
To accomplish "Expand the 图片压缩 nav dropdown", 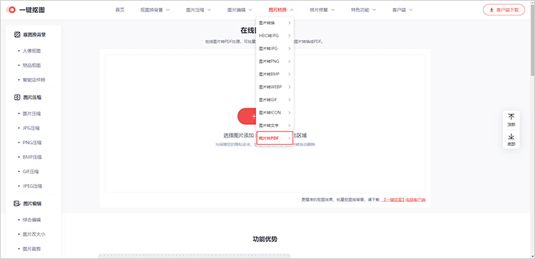I will click(198, 10).
